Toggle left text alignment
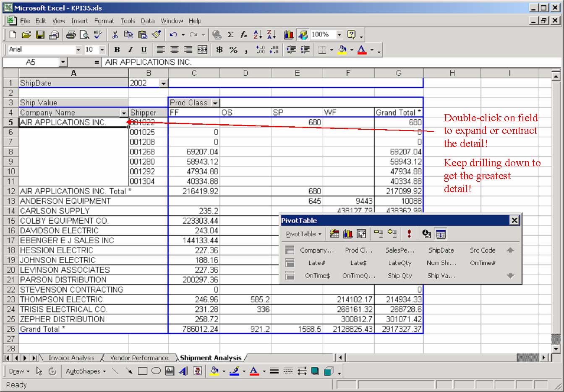Image resolution: width=564 pixels, height=392 pixels. point(161,50)
